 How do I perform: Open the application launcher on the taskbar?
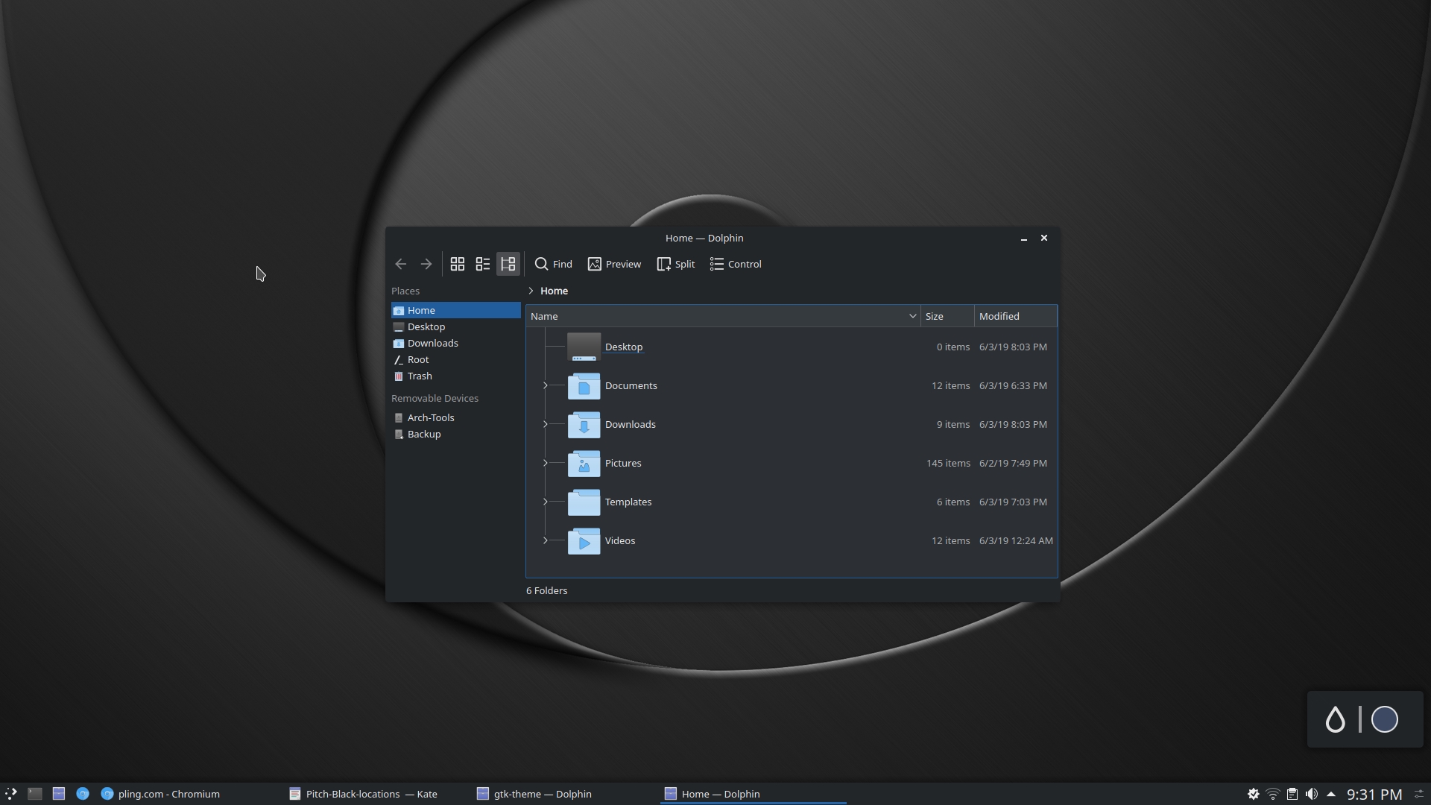[x=10, y=794]
